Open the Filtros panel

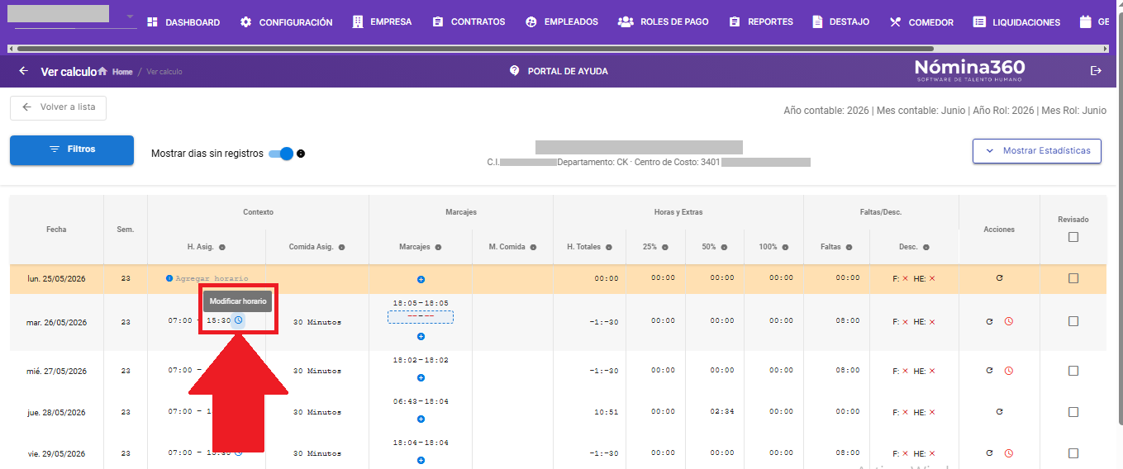tap(72, 150)
